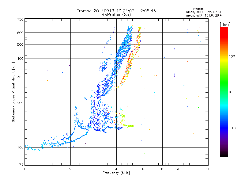The height and width of the screenshot is (184, 245).
Task: Click the '400' height tick label
Action: pyautogui.click(x=20, y=59)
